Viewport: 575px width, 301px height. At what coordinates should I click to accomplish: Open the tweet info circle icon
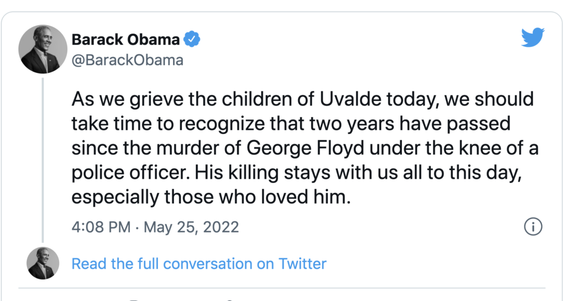point(532,227)
